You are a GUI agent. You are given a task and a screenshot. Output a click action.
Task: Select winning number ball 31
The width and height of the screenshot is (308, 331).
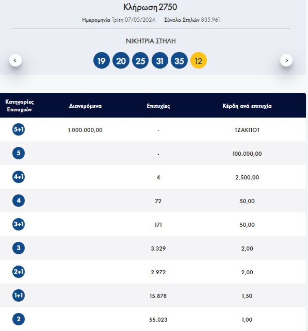[x=160, y=61]
